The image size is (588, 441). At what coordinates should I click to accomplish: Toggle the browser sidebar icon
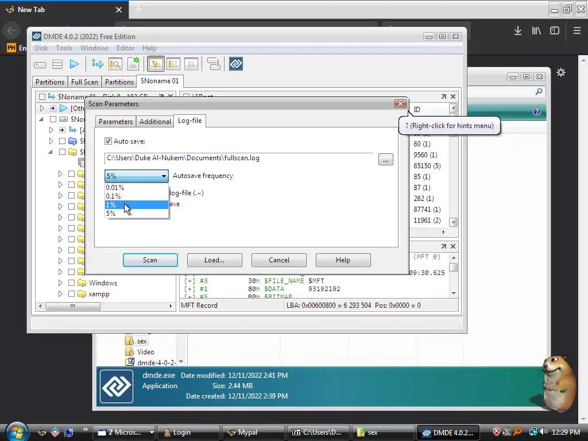(555, 30)
